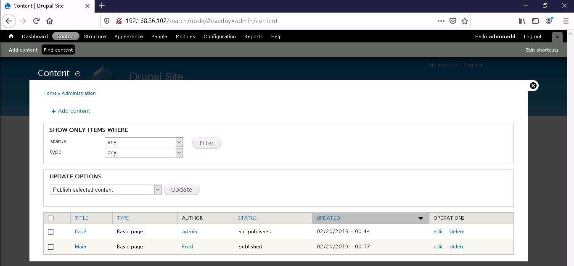Click the Updated sort direction arrow
Viewport: 574px width, 266px height.
(x=421, y=218)
